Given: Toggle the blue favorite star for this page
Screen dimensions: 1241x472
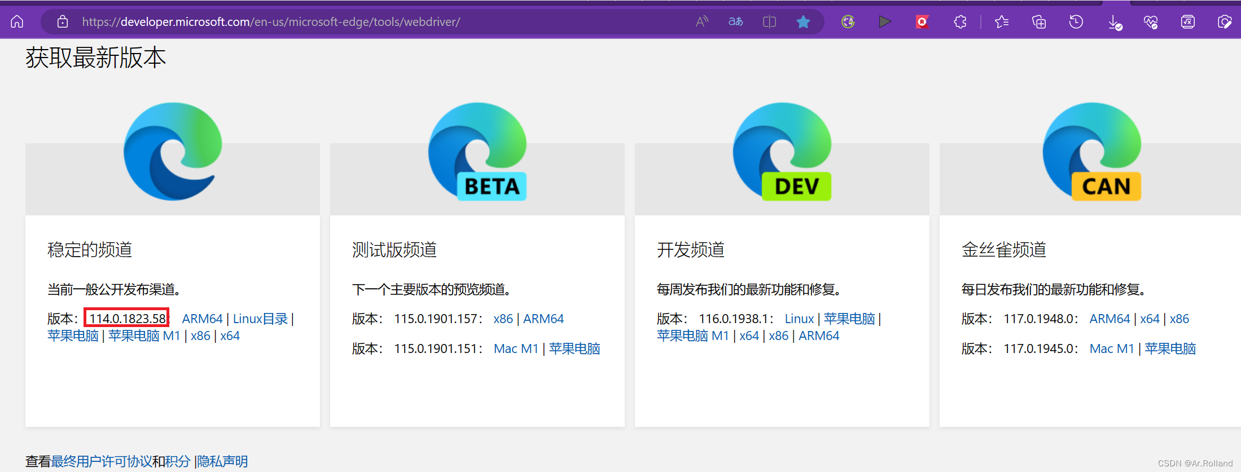Looking at the screenshot, I should click(803, 21).
